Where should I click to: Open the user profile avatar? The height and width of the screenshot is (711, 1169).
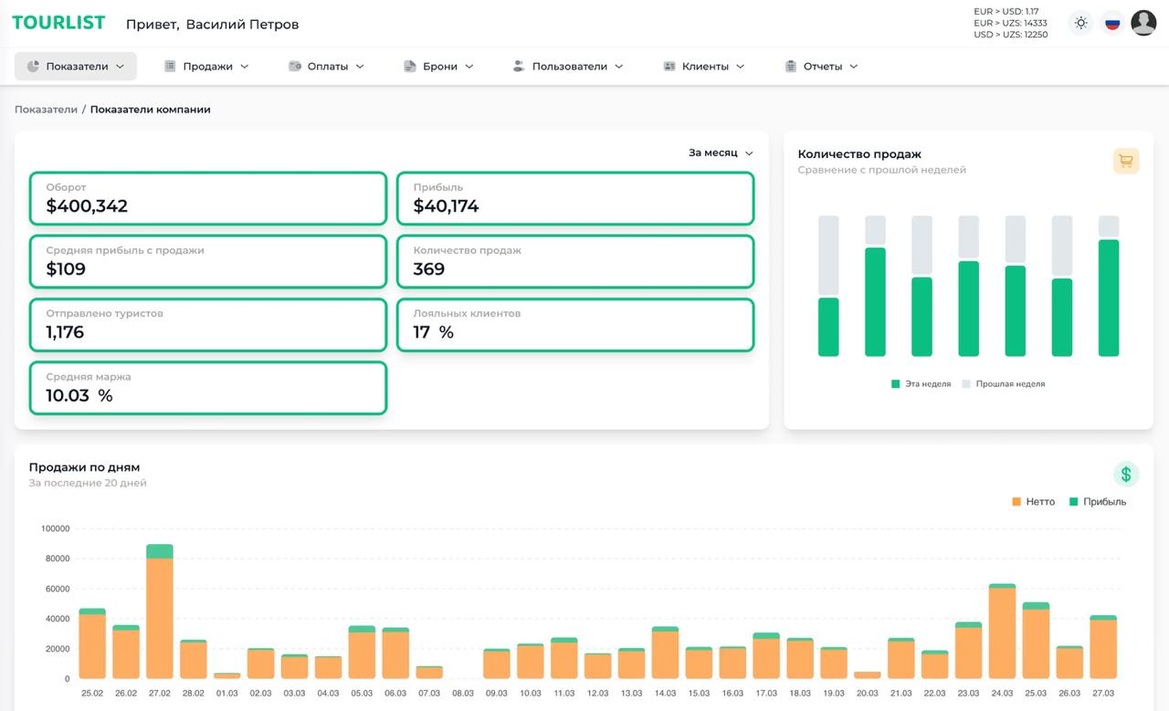[1143, 23]
